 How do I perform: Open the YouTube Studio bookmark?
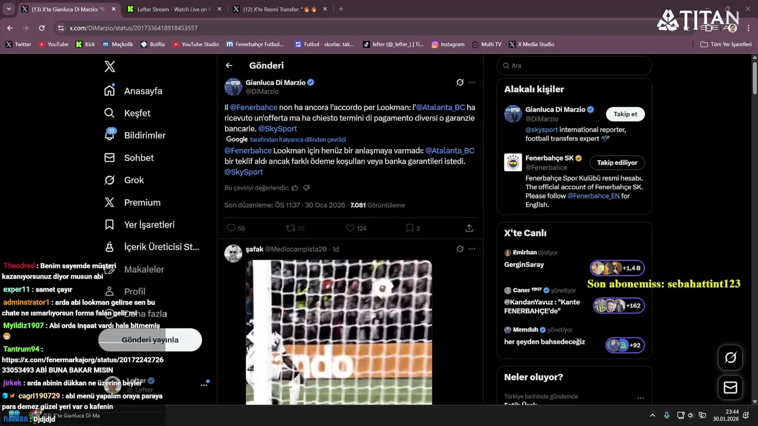pos(195,44)
